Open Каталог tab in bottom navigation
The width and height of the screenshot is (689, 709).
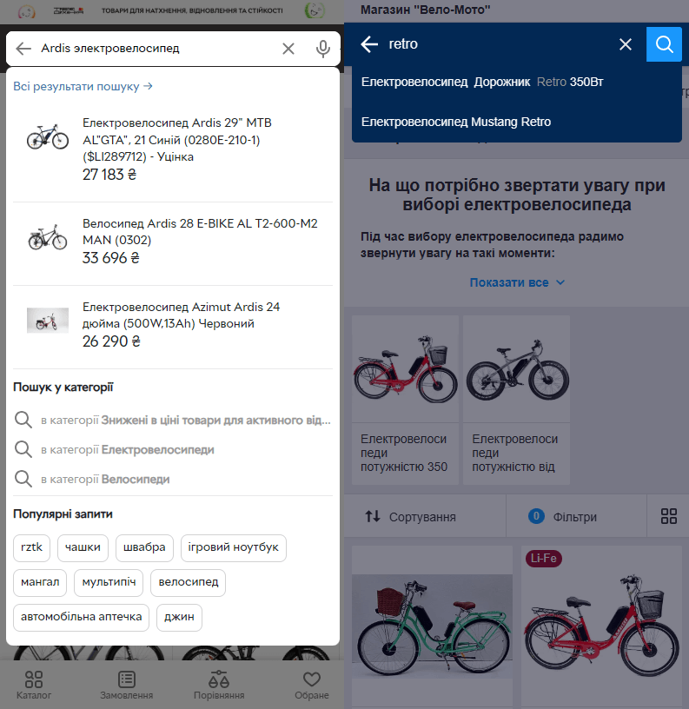tap(34, 685)
